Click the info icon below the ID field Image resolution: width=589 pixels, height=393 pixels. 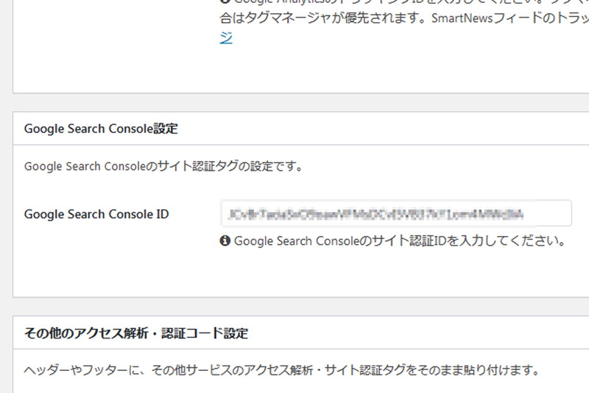click(225, 240)
